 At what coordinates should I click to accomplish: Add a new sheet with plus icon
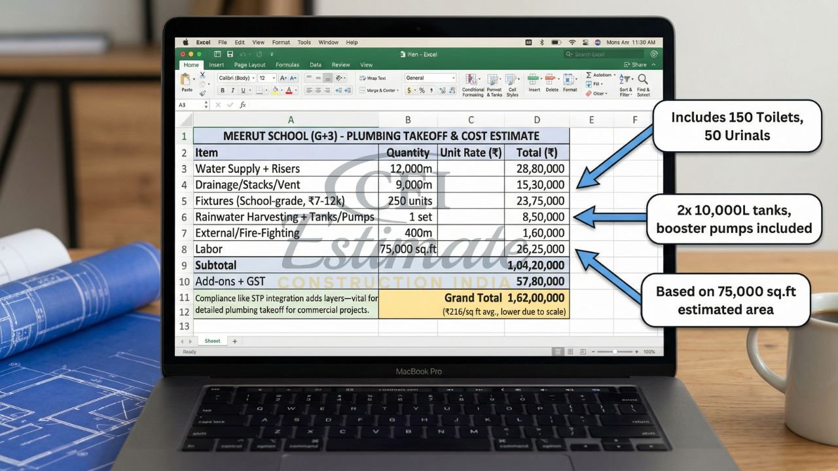(x=234, y=341)
